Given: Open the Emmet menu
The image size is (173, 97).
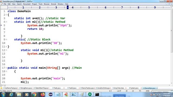Looking at the screenshot, I should [54, 4].
